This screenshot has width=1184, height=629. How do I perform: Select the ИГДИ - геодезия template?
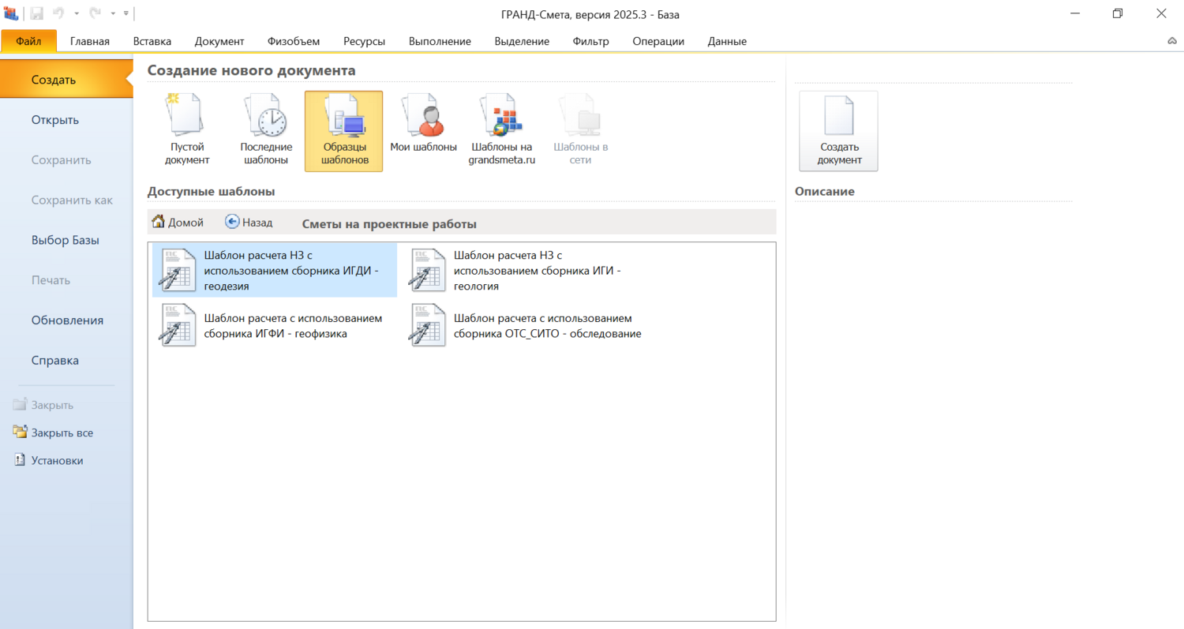pos(275,271)
